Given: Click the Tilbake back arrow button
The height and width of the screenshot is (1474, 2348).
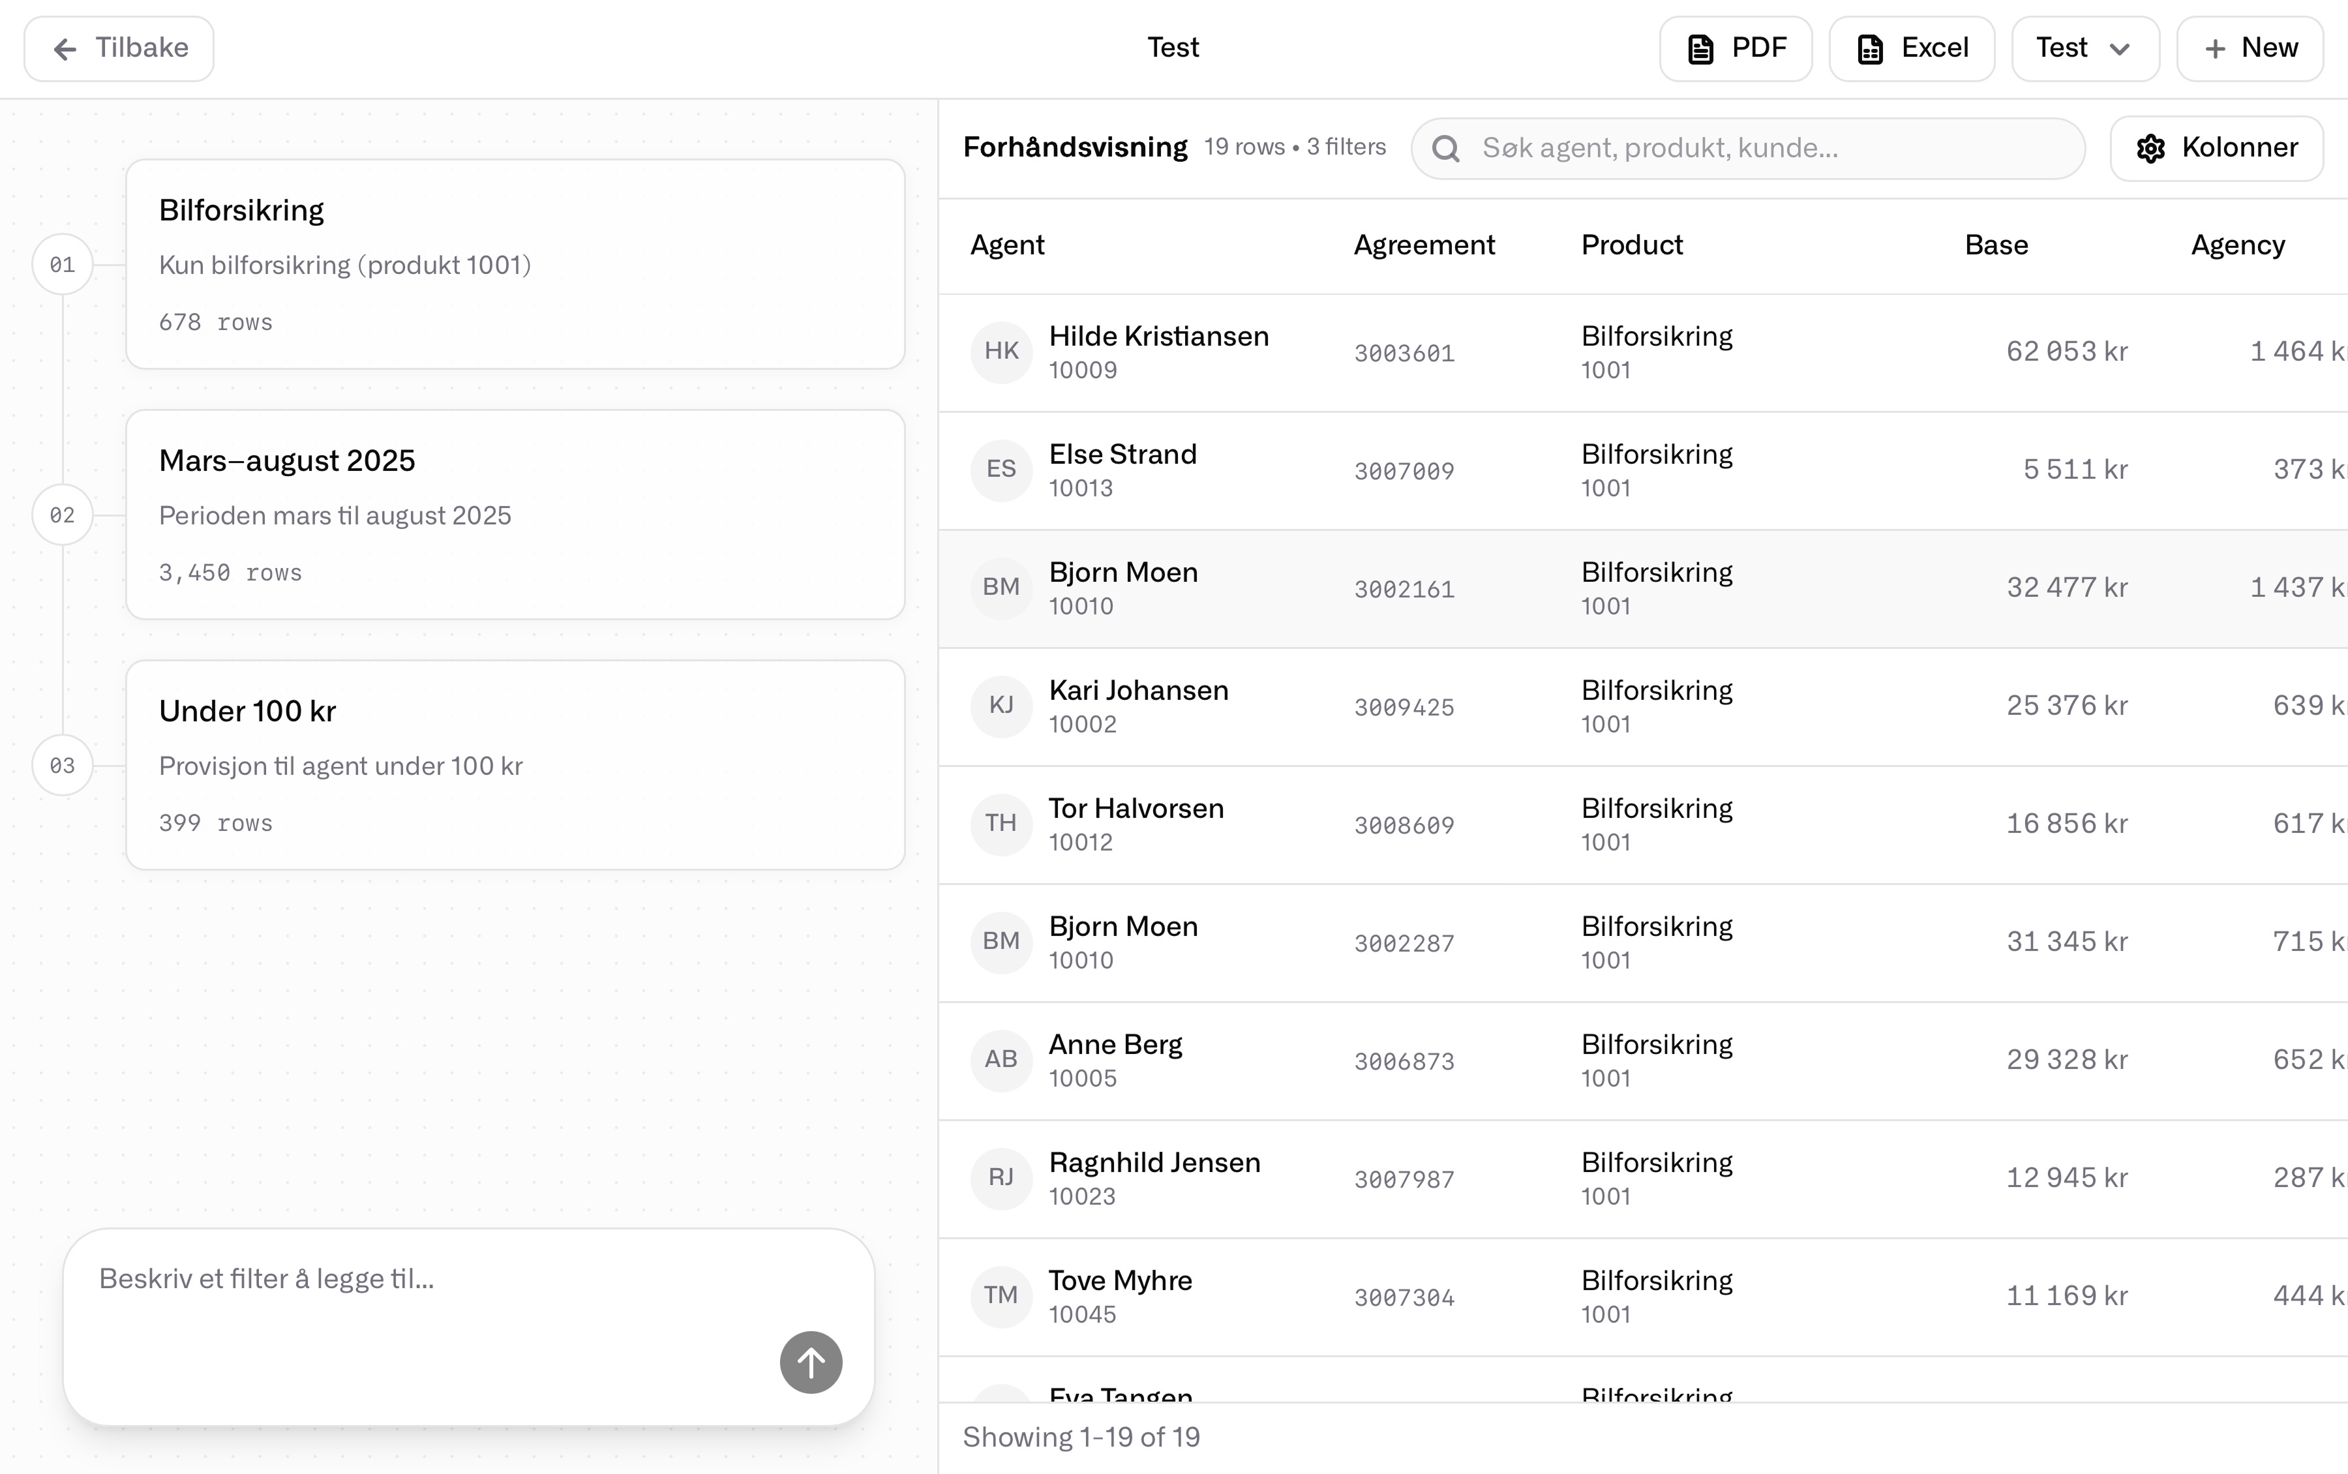Looking at the screenshot, I should point(119,49).
